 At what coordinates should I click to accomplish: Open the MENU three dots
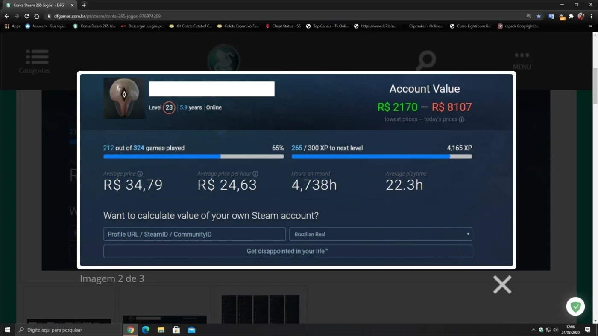point(522,55)
